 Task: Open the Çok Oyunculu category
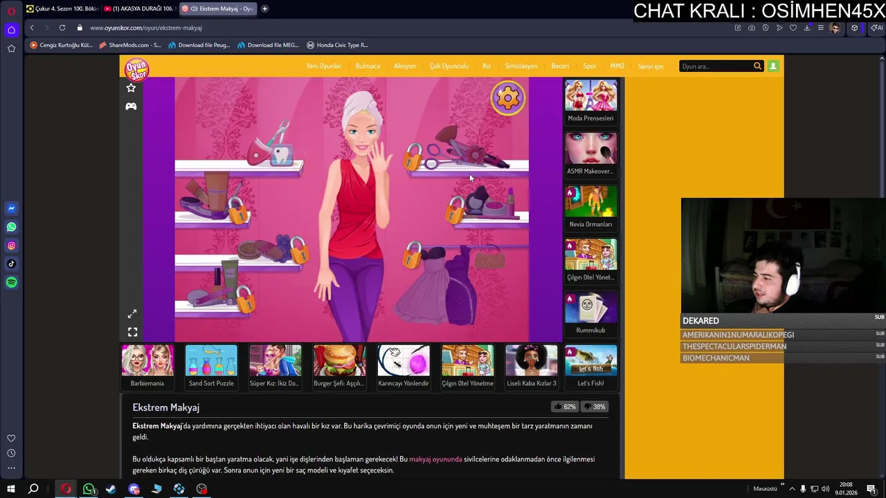(x=449, y=66)
